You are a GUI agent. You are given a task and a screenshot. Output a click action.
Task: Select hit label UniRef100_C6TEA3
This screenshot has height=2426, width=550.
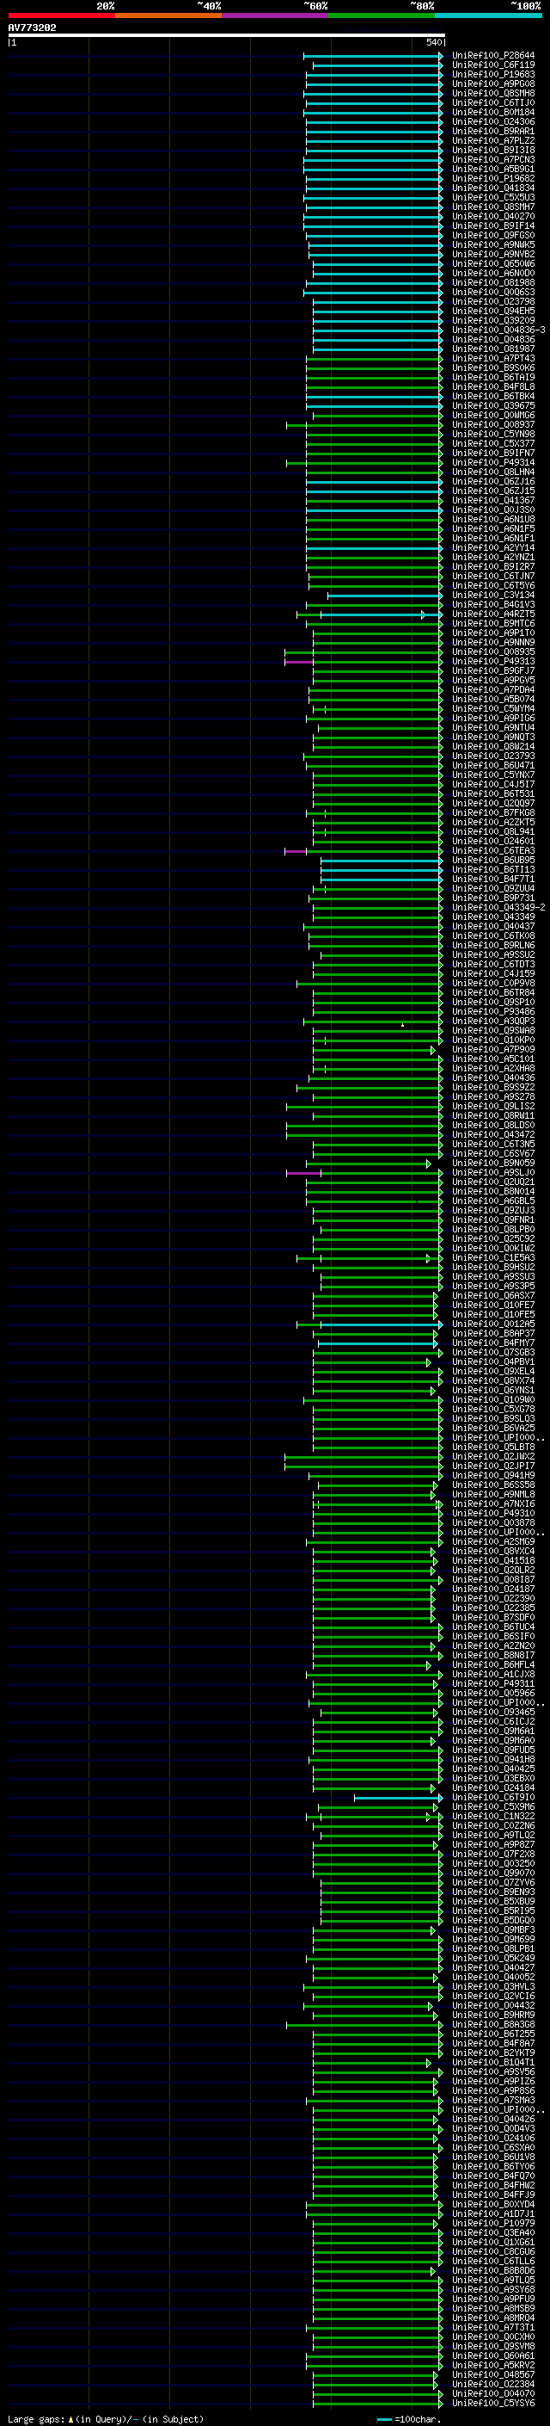click(493, 850)
